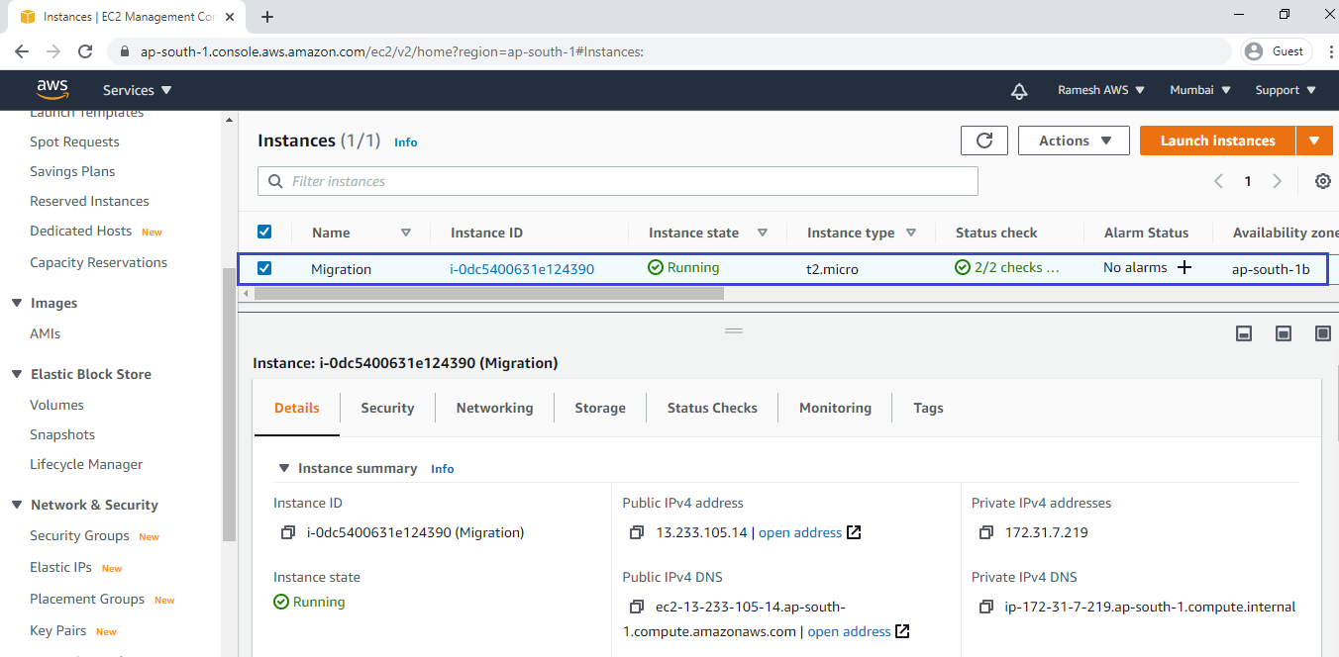Copy Public IPv4 address icon
Screen dimensions: 1339x657
click(637, 532)
